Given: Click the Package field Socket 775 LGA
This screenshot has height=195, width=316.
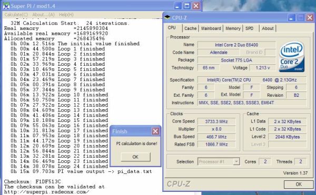Looking at the screenshot, I should [236, 60].
